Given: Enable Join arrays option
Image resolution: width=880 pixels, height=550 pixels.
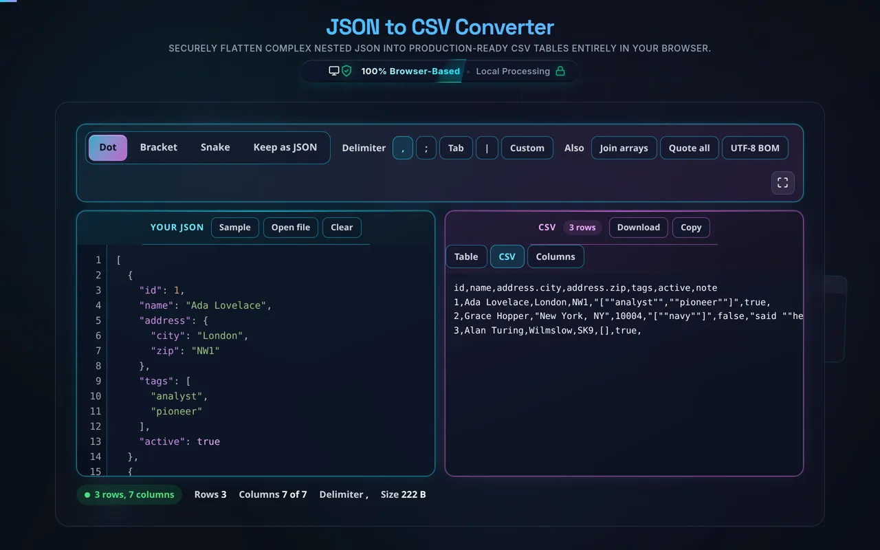Looking at the screenshot, I should click(624, 148).
